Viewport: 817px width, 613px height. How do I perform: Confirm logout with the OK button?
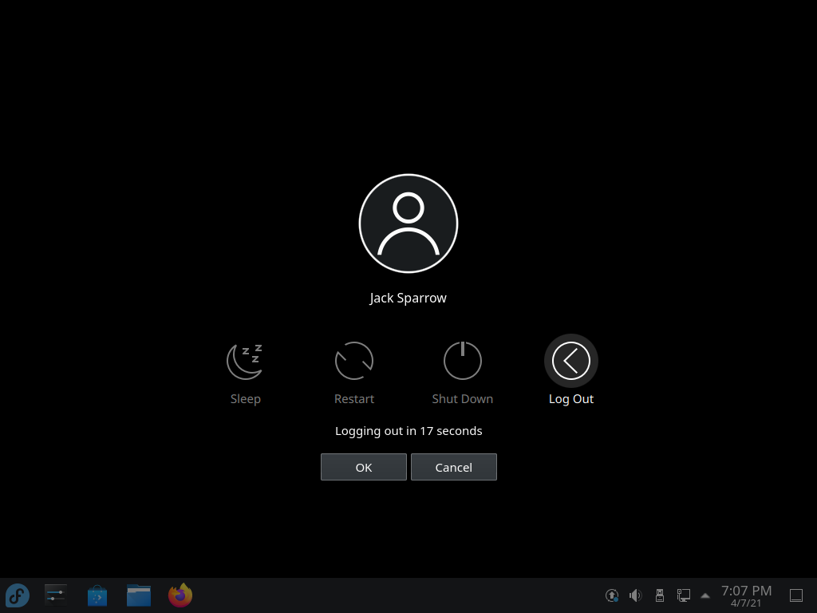(x=364, y=467)
